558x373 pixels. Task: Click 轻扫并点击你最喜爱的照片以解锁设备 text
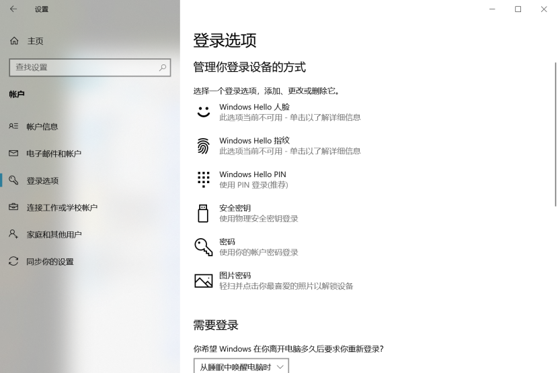(286, 286)
